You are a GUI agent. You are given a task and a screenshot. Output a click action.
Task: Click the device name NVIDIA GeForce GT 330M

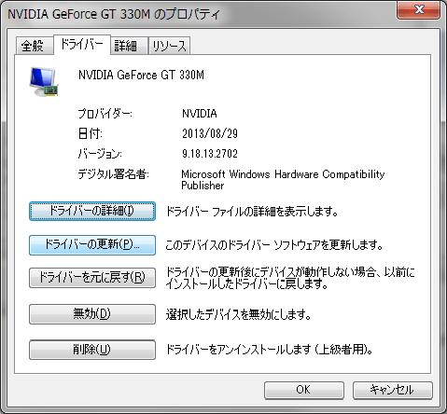[141, 75]
